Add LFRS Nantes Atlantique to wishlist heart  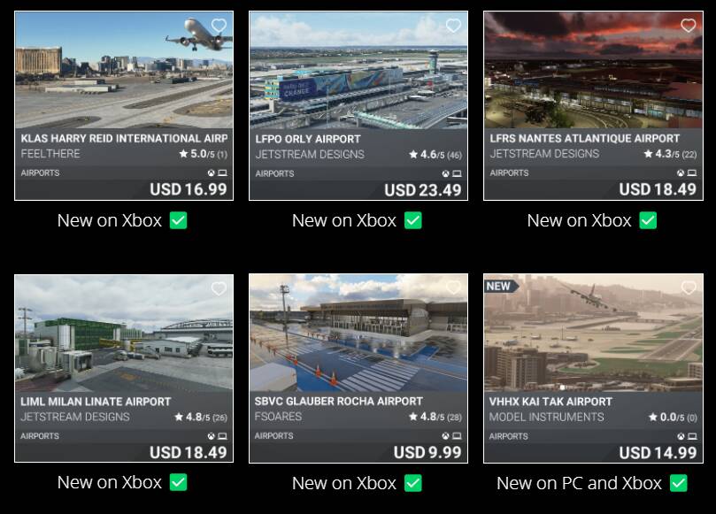689,26
